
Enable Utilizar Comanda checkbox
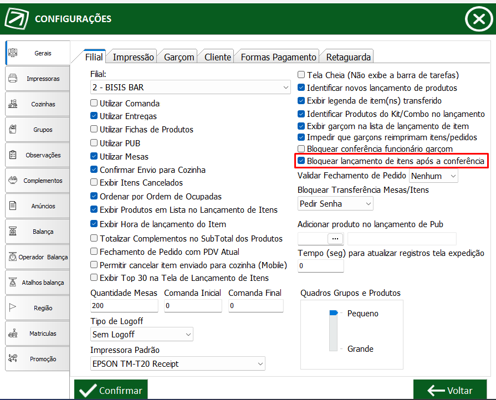click(94, 103)
